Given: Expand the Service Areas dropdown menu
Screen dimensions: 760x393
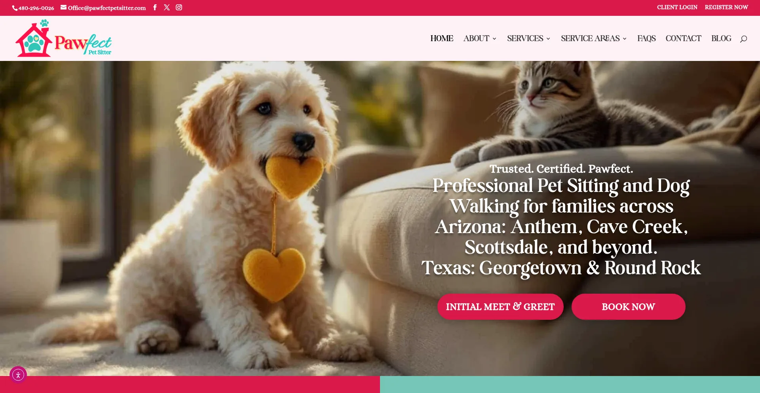Looking at the screenshot, I should tap(593, 38).
